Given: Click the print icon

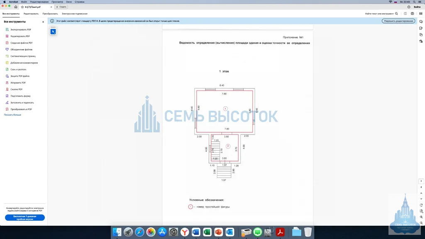Looking at the screenshot, I should (412, 14).
